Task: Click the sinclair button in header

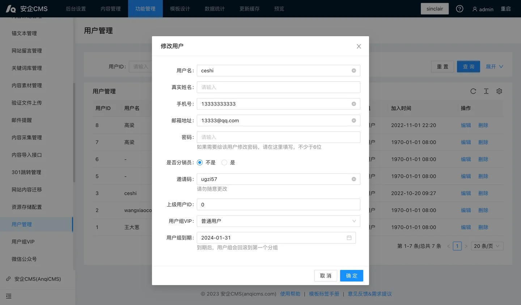Action: point(435,9)
